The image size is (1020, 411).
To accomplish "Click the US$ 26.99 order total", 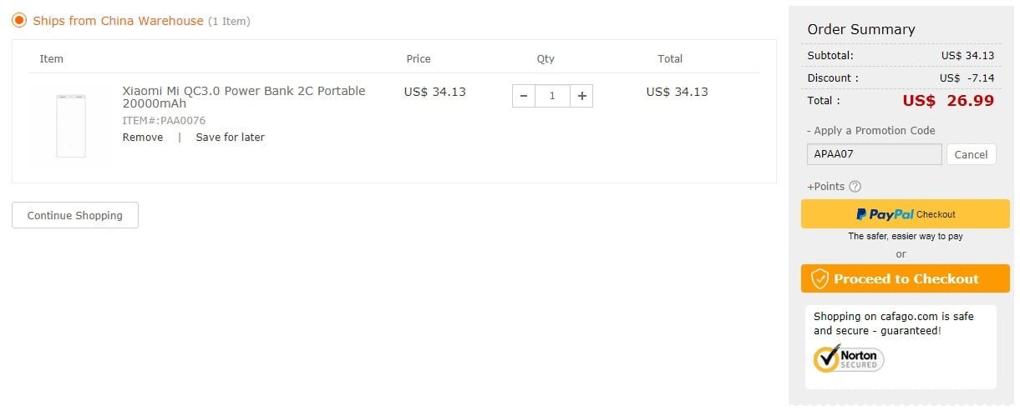I will coord(948,101).
